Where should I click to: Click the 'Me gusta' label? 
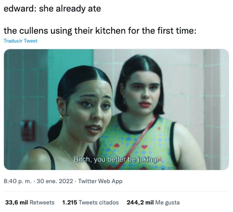167,203
